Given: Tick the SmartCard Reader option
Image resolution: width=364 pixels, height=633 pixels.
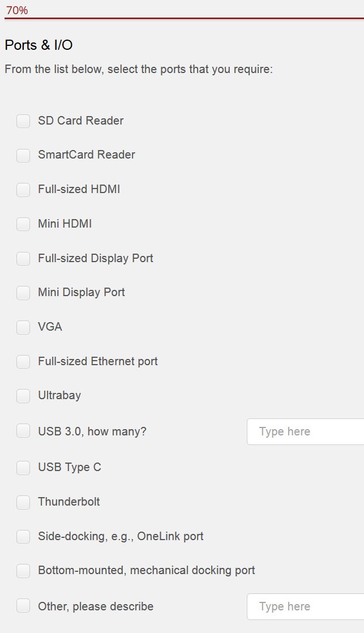Looking at the screenshot, I should (x=23, y=155).
